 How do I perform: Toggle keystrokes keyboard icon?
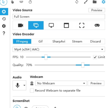pyautogui.click(x=21, y=2)
